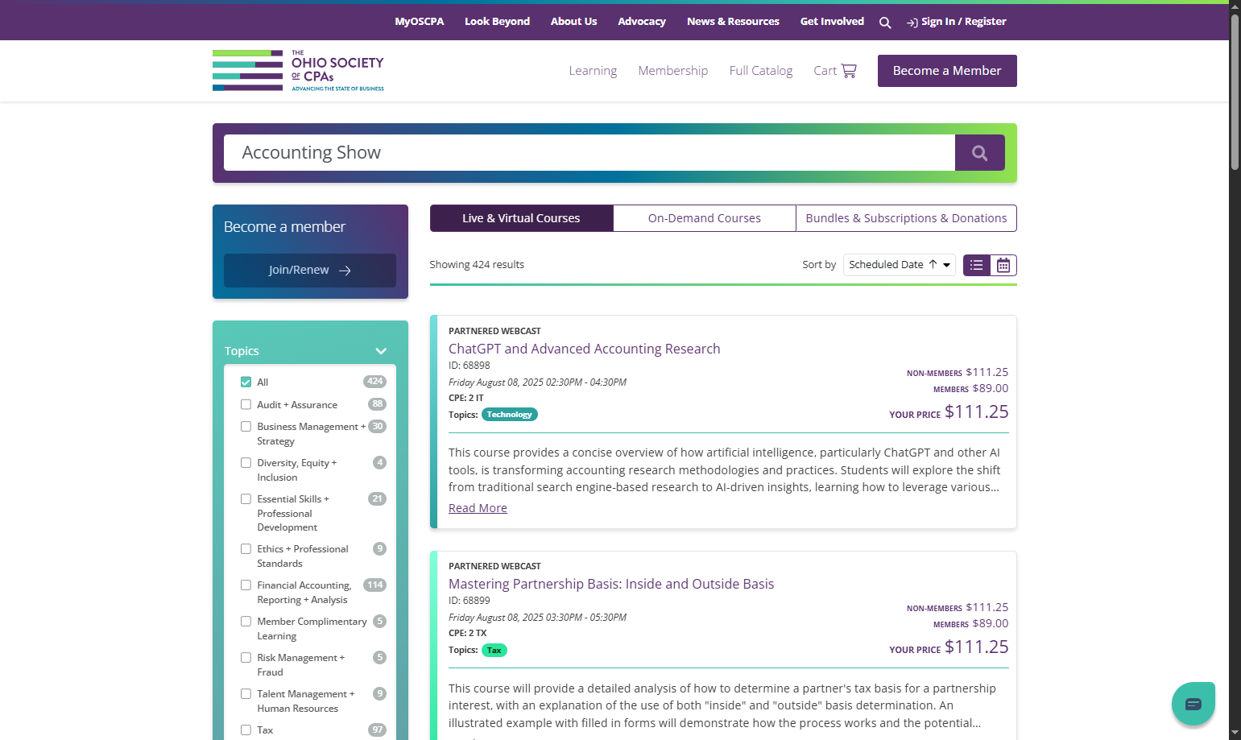Click the Become a Member button
This screenshot has width=1241, height=740.
click(947, 71)
